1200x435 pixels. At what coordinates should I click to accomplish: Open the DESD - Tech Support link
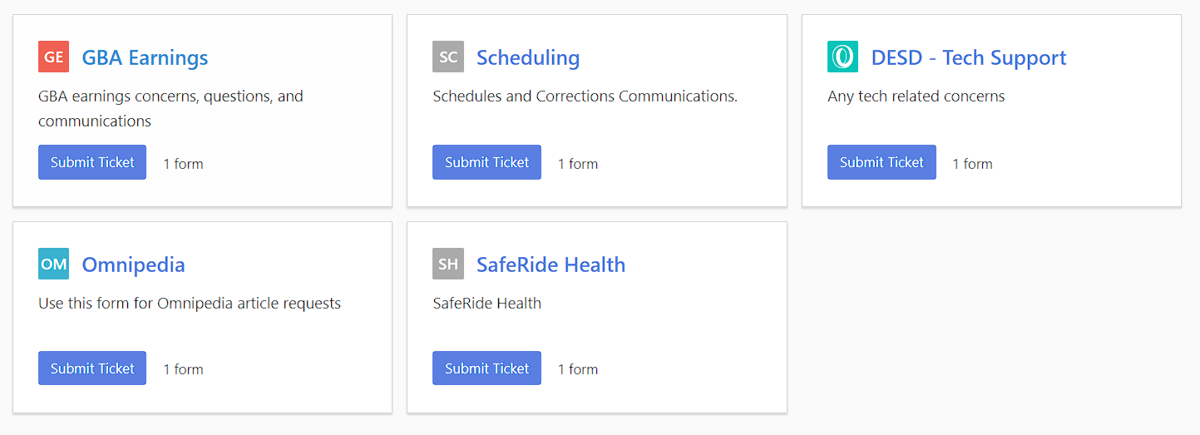(x=968, y=57)
